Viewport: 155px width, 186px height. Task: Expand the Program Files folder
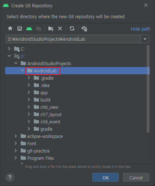tap(16, 158)
